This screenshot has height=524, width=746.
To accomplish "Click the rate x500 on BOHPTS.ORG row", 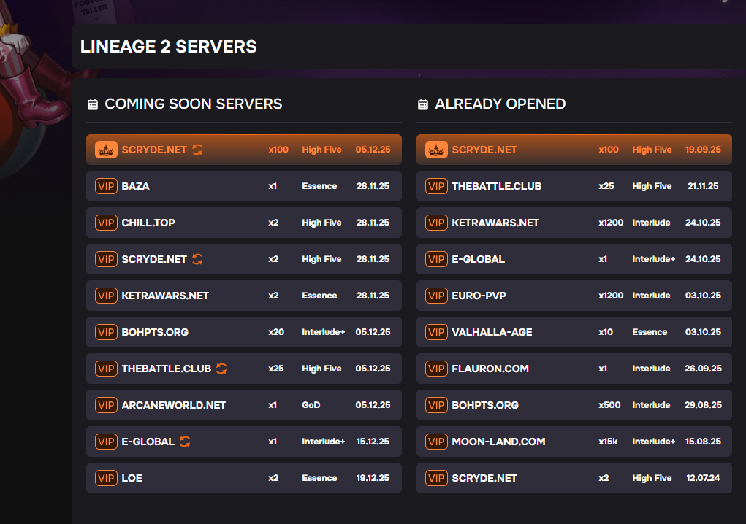I will point(609,405).
